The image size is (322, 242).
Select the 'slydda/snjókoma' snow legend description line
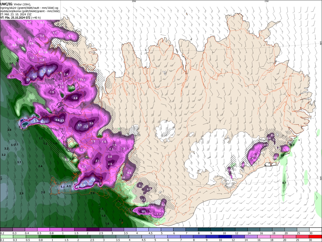coord(30,11)
